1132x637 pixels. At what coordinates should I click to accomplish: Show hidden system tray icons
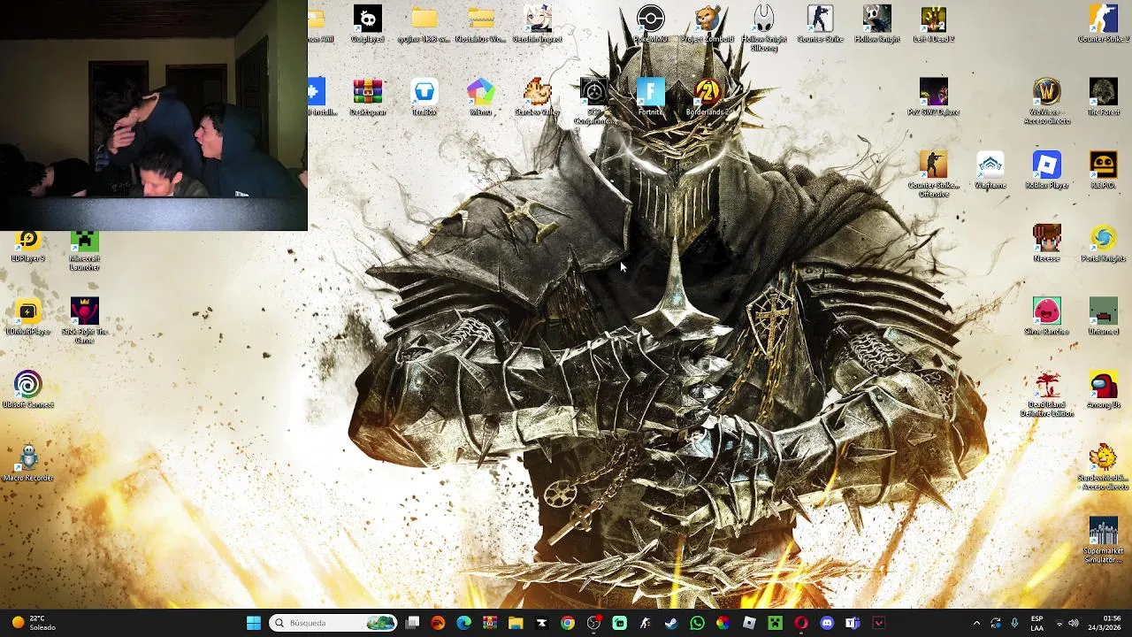tap(976, 623)
